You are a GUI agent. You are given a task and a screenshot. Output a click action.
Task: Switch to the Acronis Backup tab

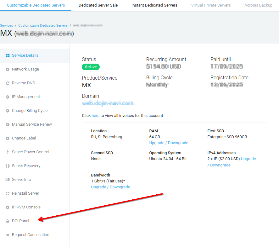[259, 5]
